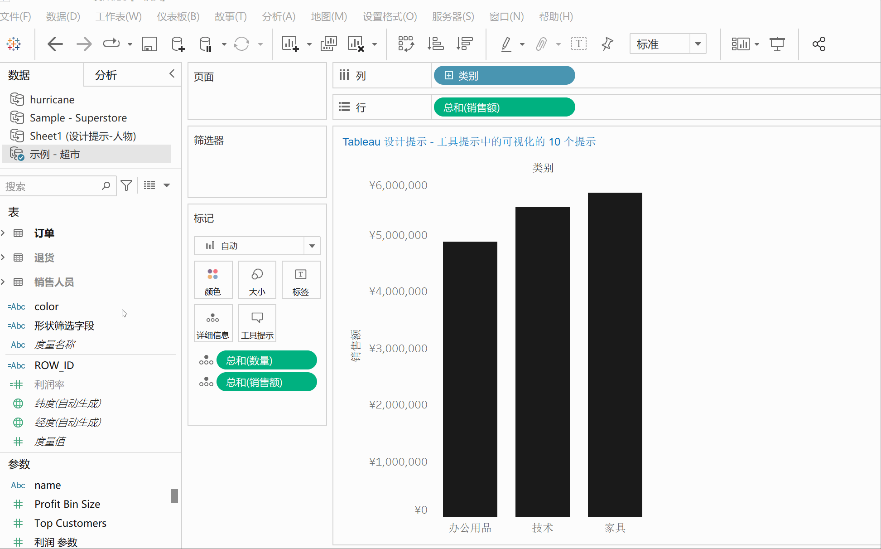This screenshot has width=881, height=549.
Task: Switch to the 分析 pane tab
Action: (x=106, y=75)
